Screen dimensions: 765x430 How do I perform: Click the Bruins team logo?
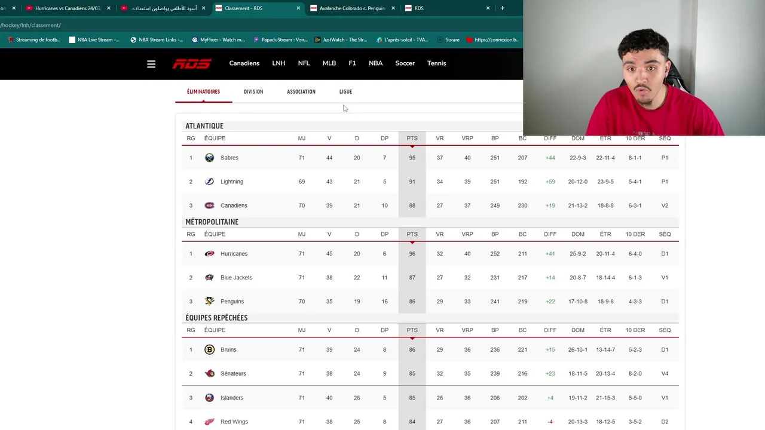tap(209, 349)
